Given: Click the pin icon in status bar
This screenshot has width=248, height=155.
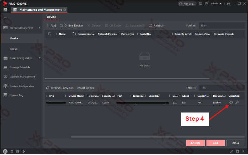Looking at the screenshot, I should pos(232,151).
